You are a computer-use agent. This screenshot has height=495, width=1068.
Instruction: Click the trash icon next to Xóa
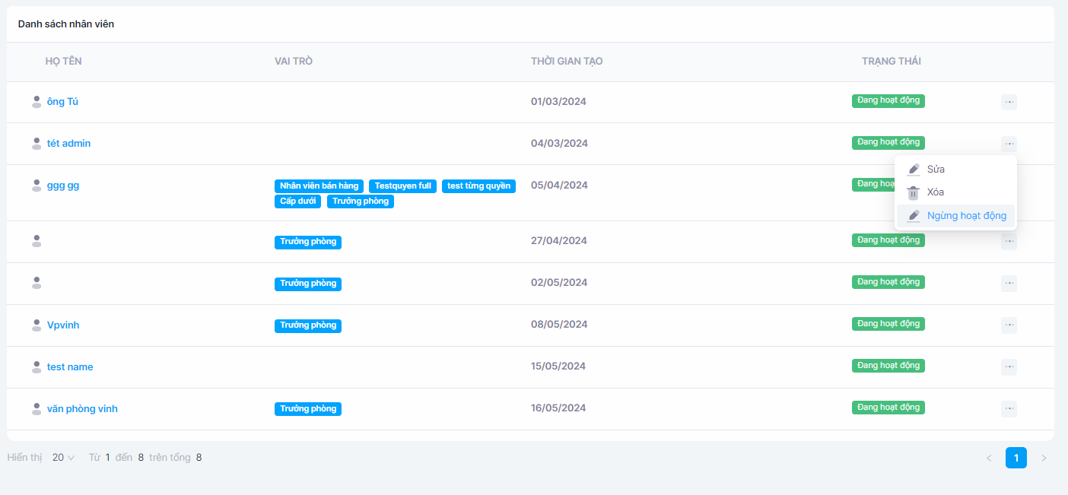click(914, 193)
